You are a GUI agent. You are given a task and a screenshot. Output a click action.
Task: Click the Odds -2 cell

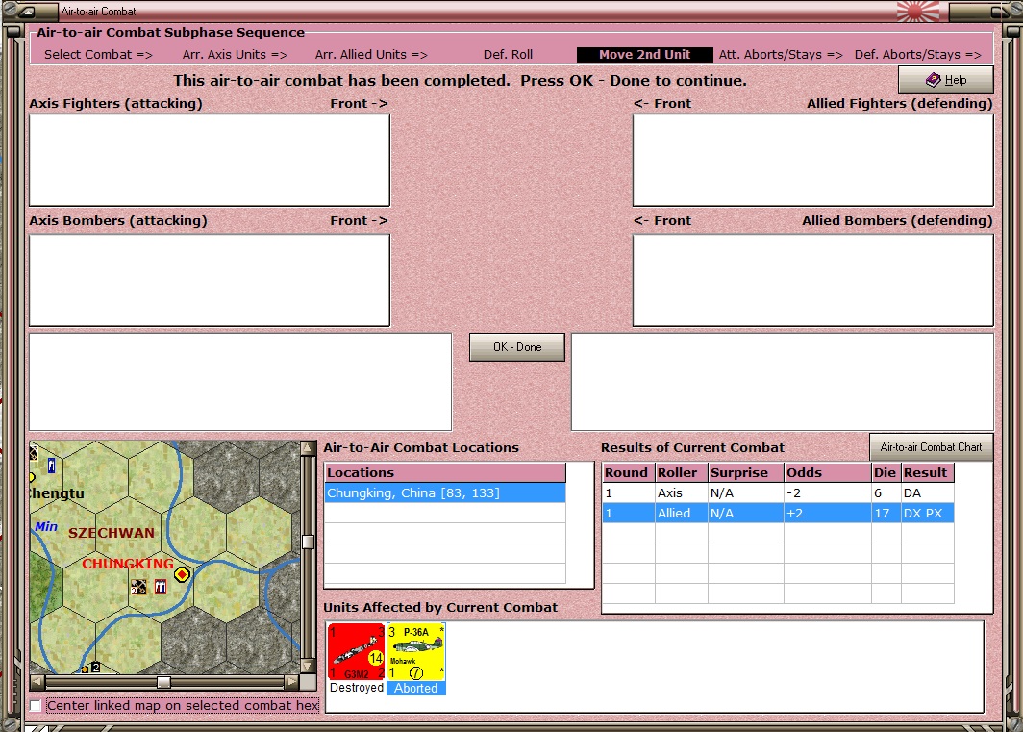coord(827,493)
